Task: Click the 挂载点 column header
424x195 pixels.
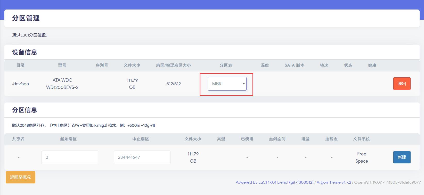Action: click(x=331, y=139)
